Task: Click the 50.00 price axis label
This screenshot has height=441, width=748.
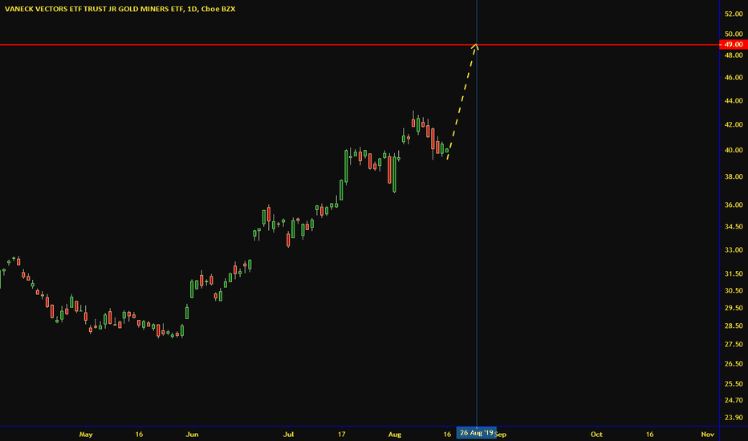Action: [734, 34]
